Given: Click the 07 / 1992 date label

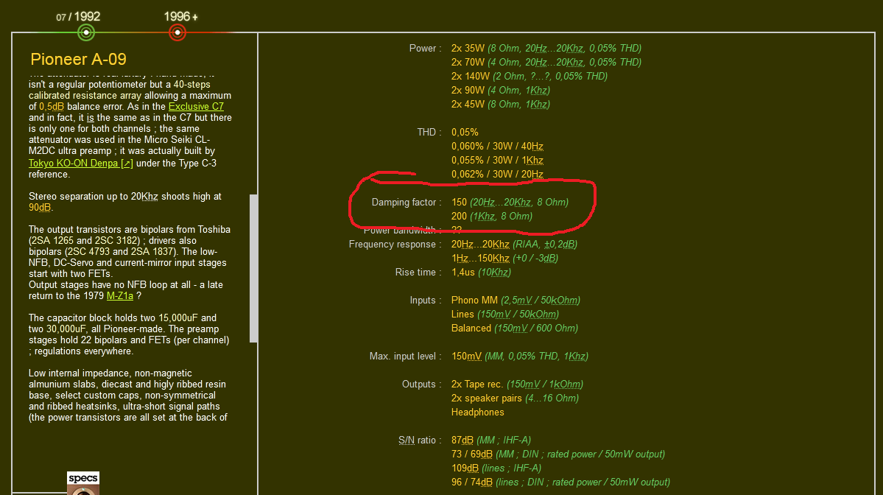Looking at the screenshot, I should [x=78, y=17].
